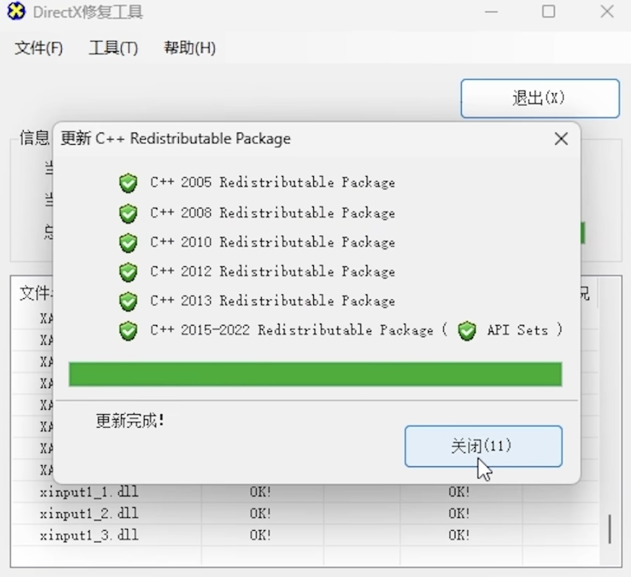Click the C++ 2010 green shield icon
The width and height of the screenshot is (631, 577).
[x=129, y=243]
